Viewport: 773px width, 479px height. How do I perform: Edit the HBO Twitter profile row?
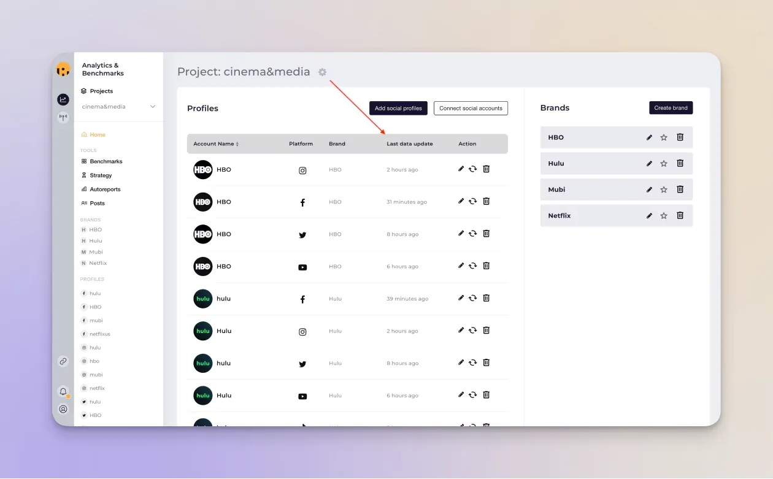point(461,233)
